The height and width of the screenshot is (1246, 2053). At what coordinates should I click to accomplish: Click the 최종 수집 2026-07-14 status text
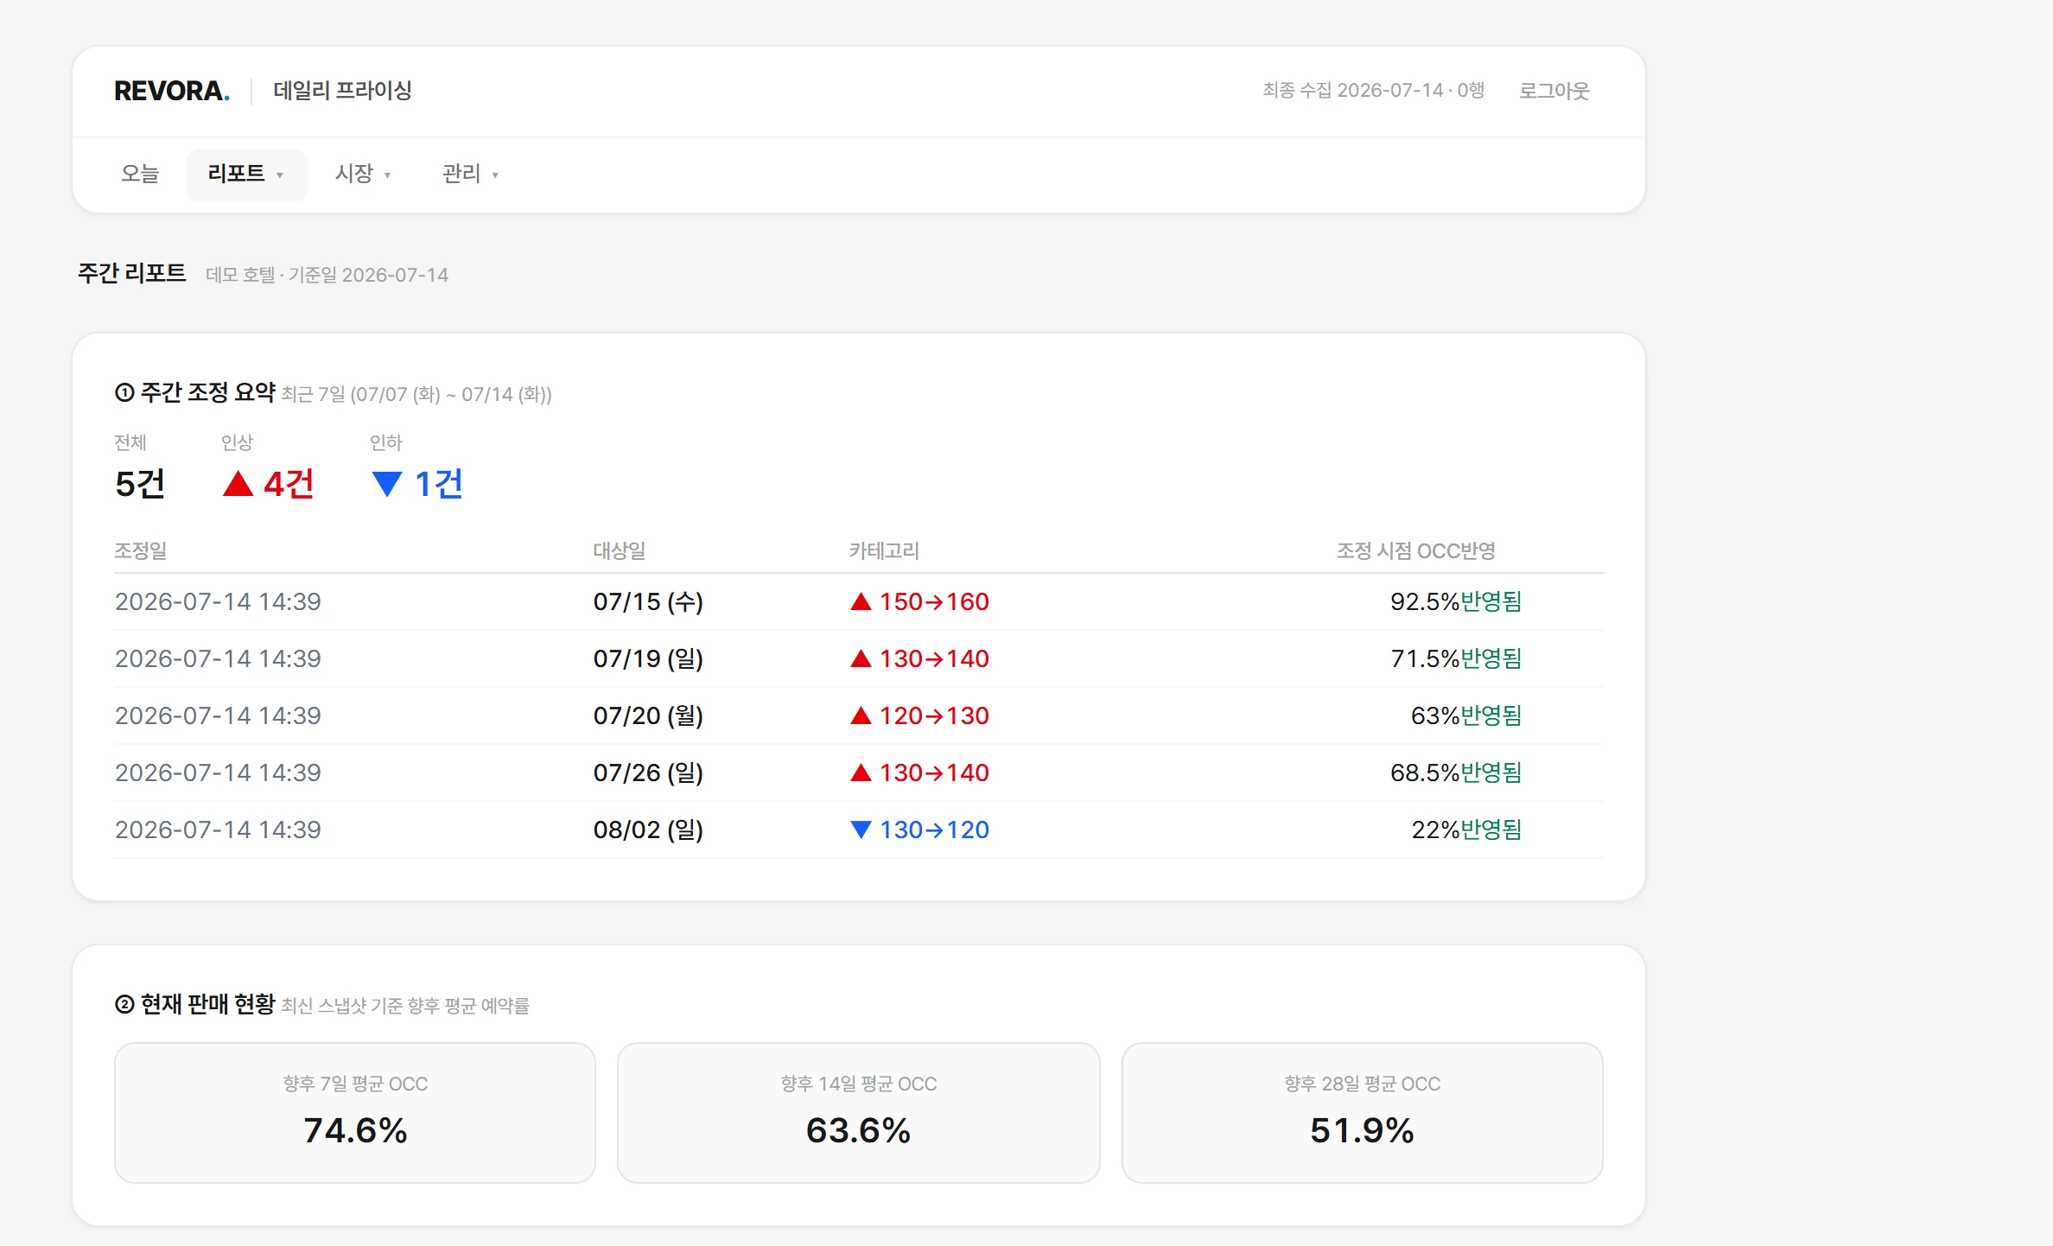tap(1373, 91)
